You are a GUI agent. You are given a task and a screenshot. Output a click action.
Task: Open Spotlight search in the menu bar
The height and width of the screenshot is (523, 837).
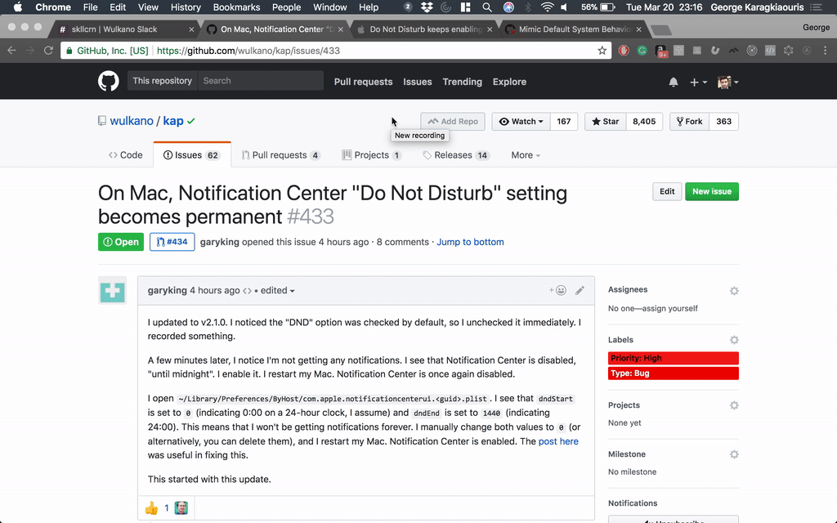487,7
